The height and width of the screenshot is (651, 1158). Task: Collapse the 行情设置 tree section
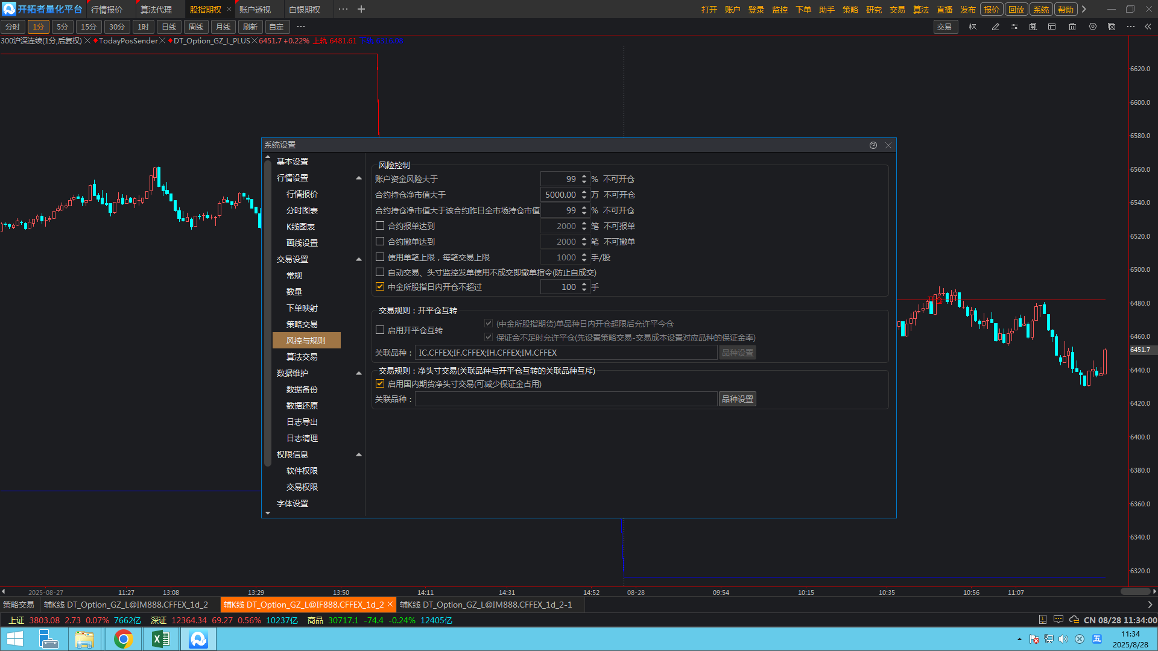click(x=359, y=178)
